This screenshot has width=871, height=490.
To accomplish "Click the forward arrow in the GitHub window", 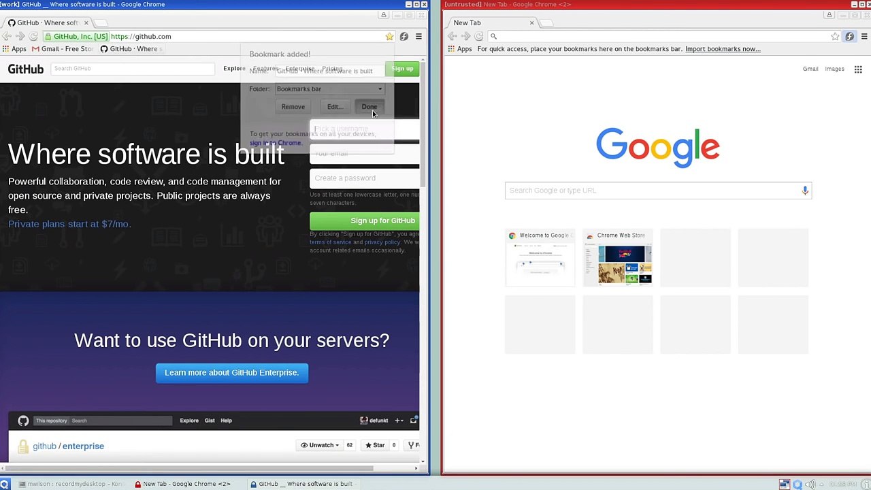I will click(20, 37).
